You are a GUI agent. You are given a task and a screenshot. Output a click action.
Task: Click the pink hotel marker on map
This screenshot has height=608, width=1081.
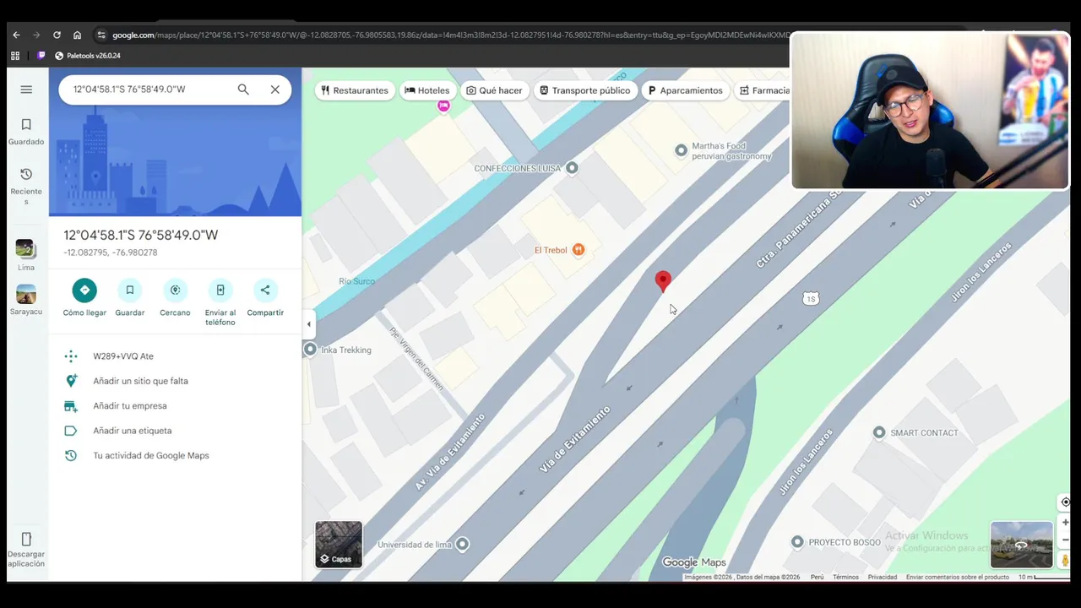(443, 106)
